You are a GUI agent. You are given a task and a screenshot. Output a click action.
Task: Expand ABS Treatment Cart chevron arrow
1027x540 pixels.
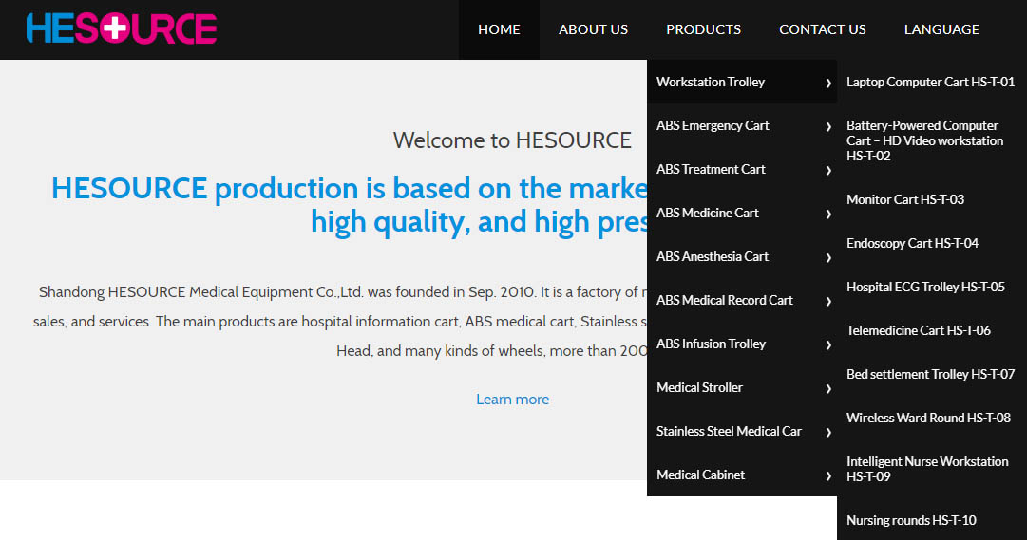(828, 170)
